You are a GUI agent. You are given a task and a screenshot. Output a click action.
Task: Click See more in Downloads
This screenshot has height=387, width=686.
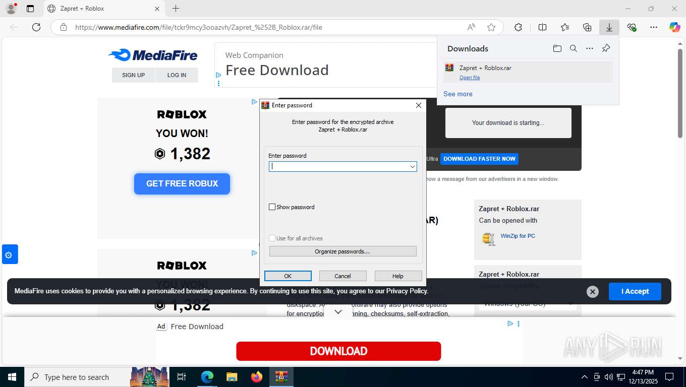click(x=458, y=94)
